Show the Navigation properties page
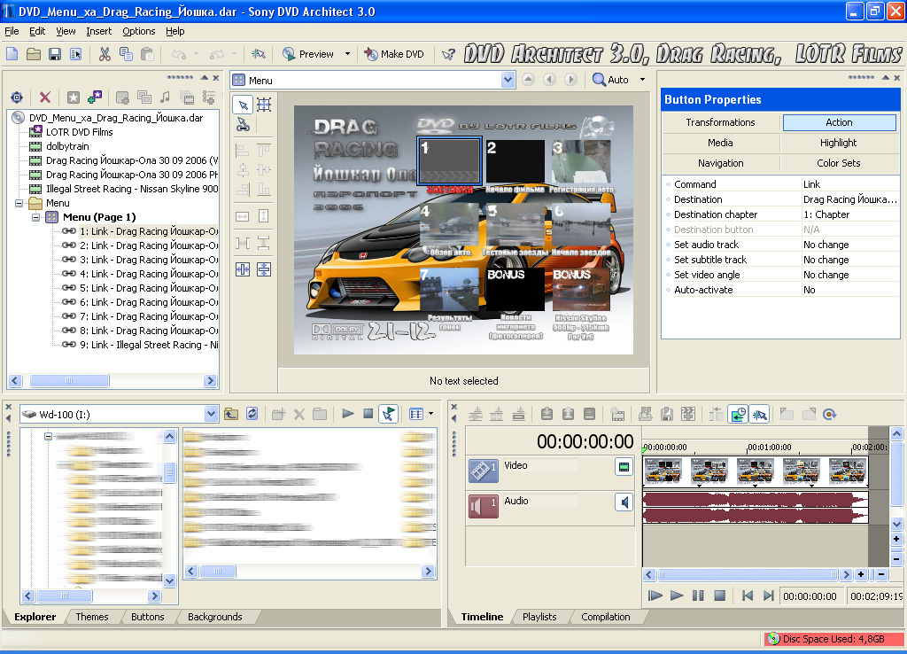 [721, 163]
